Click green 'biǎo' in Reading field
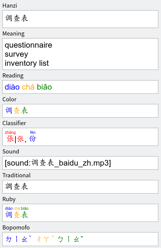Viewport: 161px width, 248px height. click(44, 87)
